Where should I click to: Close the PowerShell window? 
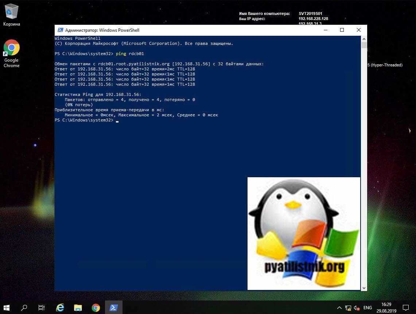[359, 30]
